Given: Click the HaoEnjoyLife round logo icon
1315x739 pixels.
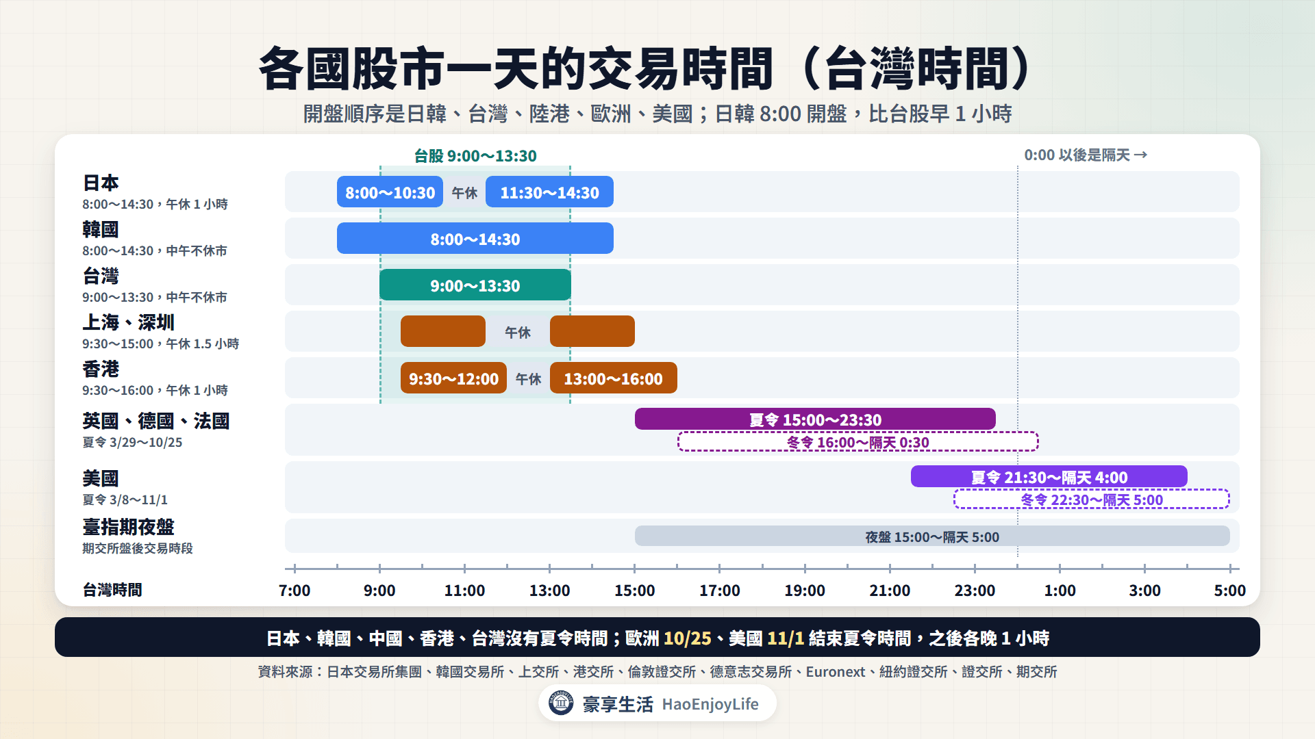Looking at the screenshot, I should click(561, 703).
